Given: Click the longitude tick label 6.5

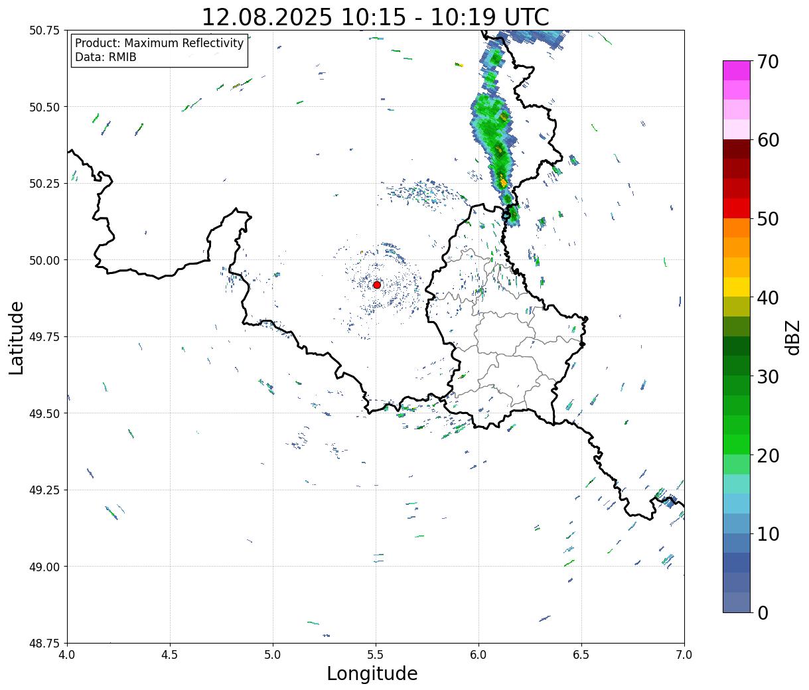Looking at the screenshot, I should [581, 655].
